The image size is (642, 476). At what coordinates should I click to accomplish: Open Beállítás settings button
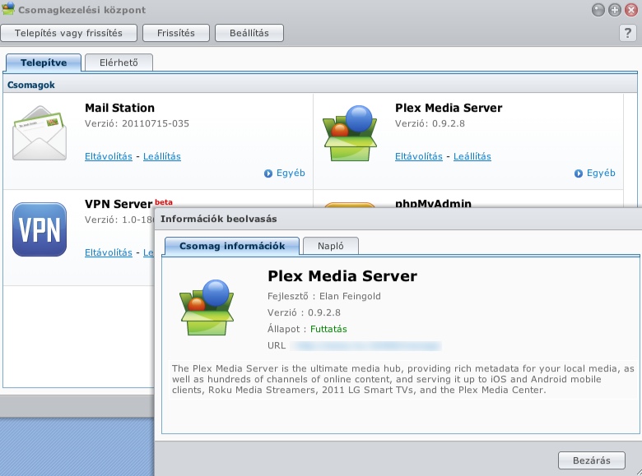coord(249,33)
